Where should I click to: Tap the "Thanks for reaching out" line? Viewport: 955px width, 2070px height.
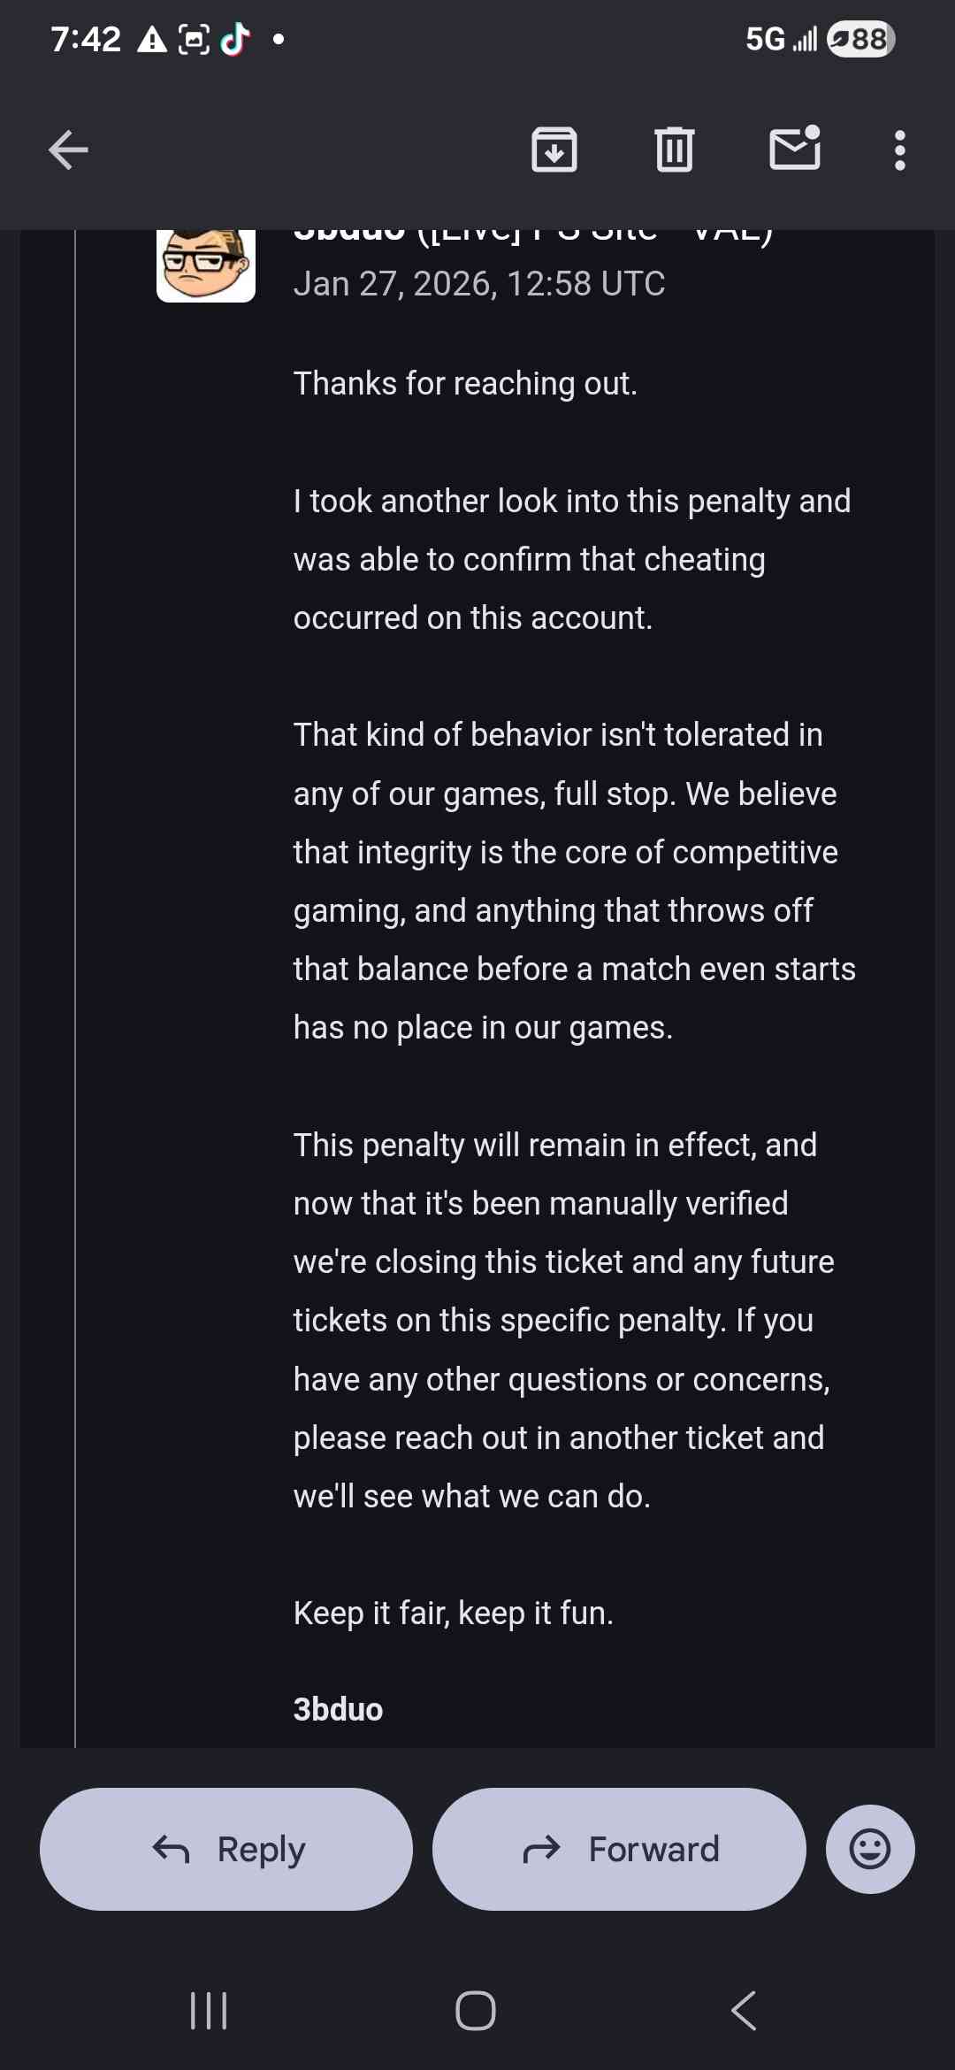tap(465, 384)
